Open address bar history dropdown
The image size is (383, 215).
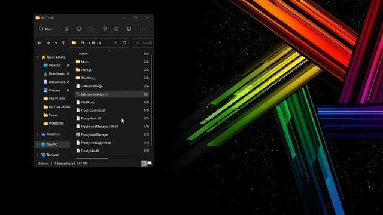coord(115,43)
